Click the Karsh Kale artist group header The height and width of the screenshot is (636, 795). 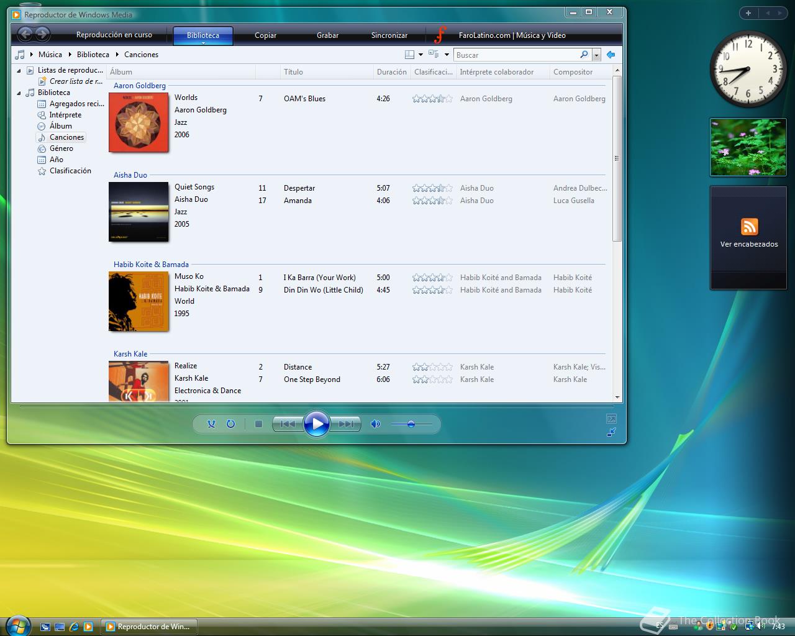[x=130, y=354]
